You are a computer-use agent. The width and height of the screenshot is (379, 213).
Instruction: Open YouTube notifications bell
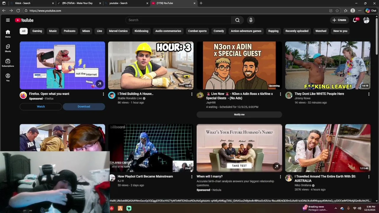(355, 20)
